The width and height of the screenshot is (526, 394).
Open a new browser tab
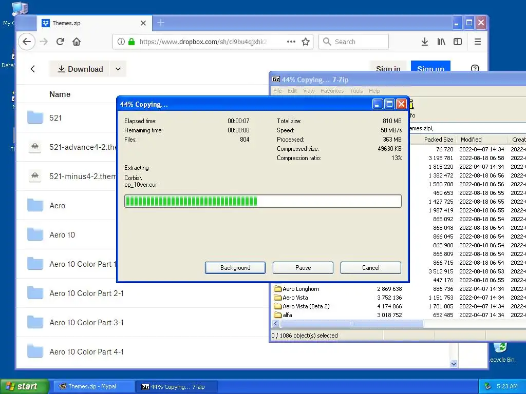pos(161,23)
